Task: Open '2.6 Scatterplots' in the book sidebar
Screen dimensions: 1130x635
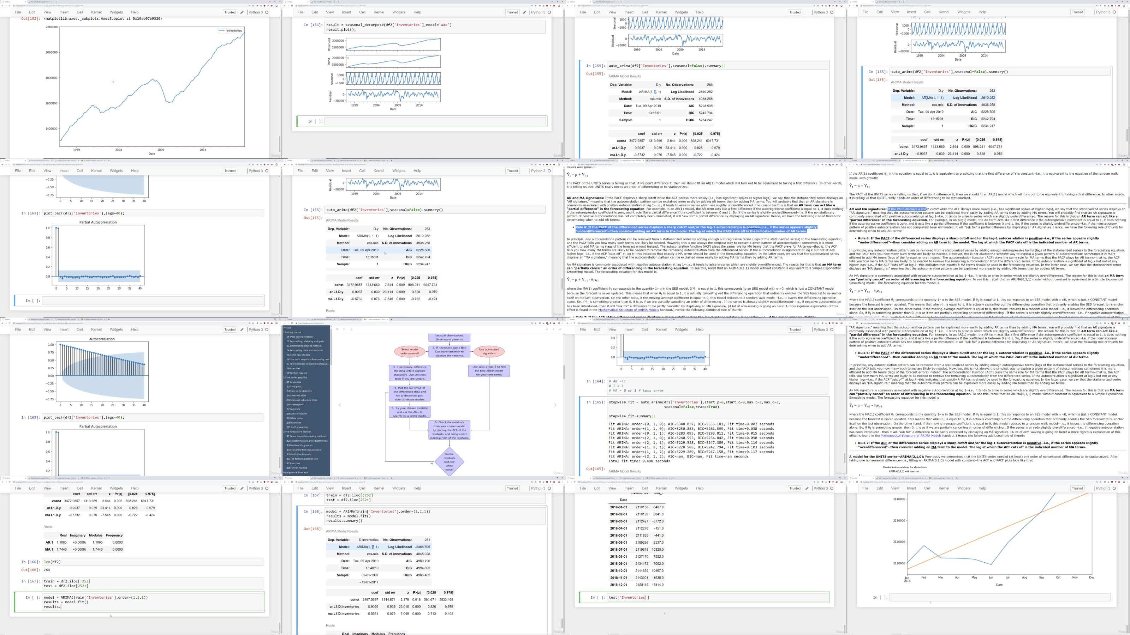Action: (295, 405)
